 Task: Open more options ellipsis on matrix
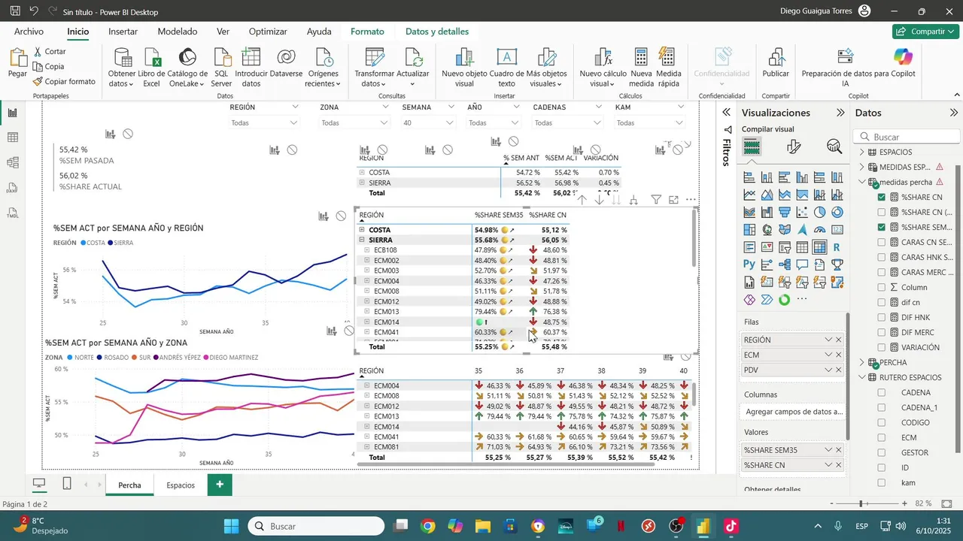click(x=691, y=200)
